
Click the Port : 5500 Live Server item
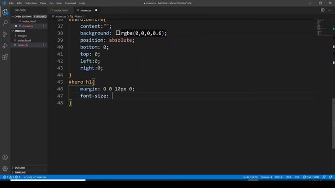(311, 177)
